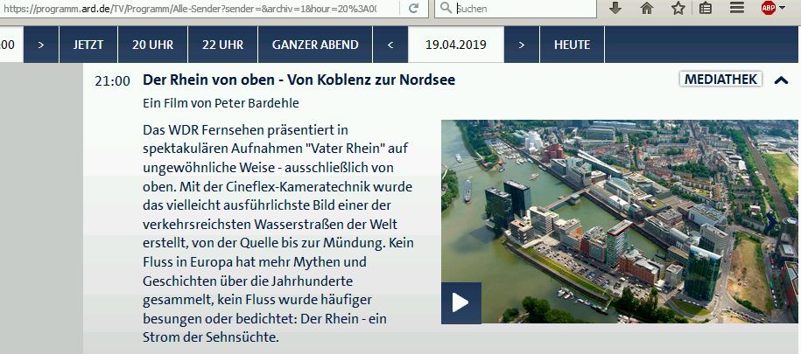
Task: Reload the page with the refresh icon
Action: pyautogui.click(x=414, y=8)
